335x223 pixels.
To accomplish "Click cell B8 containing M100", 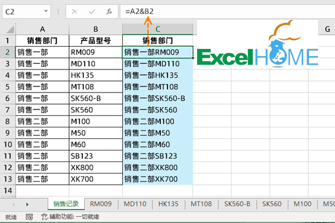I will click(x=96, y=121).
